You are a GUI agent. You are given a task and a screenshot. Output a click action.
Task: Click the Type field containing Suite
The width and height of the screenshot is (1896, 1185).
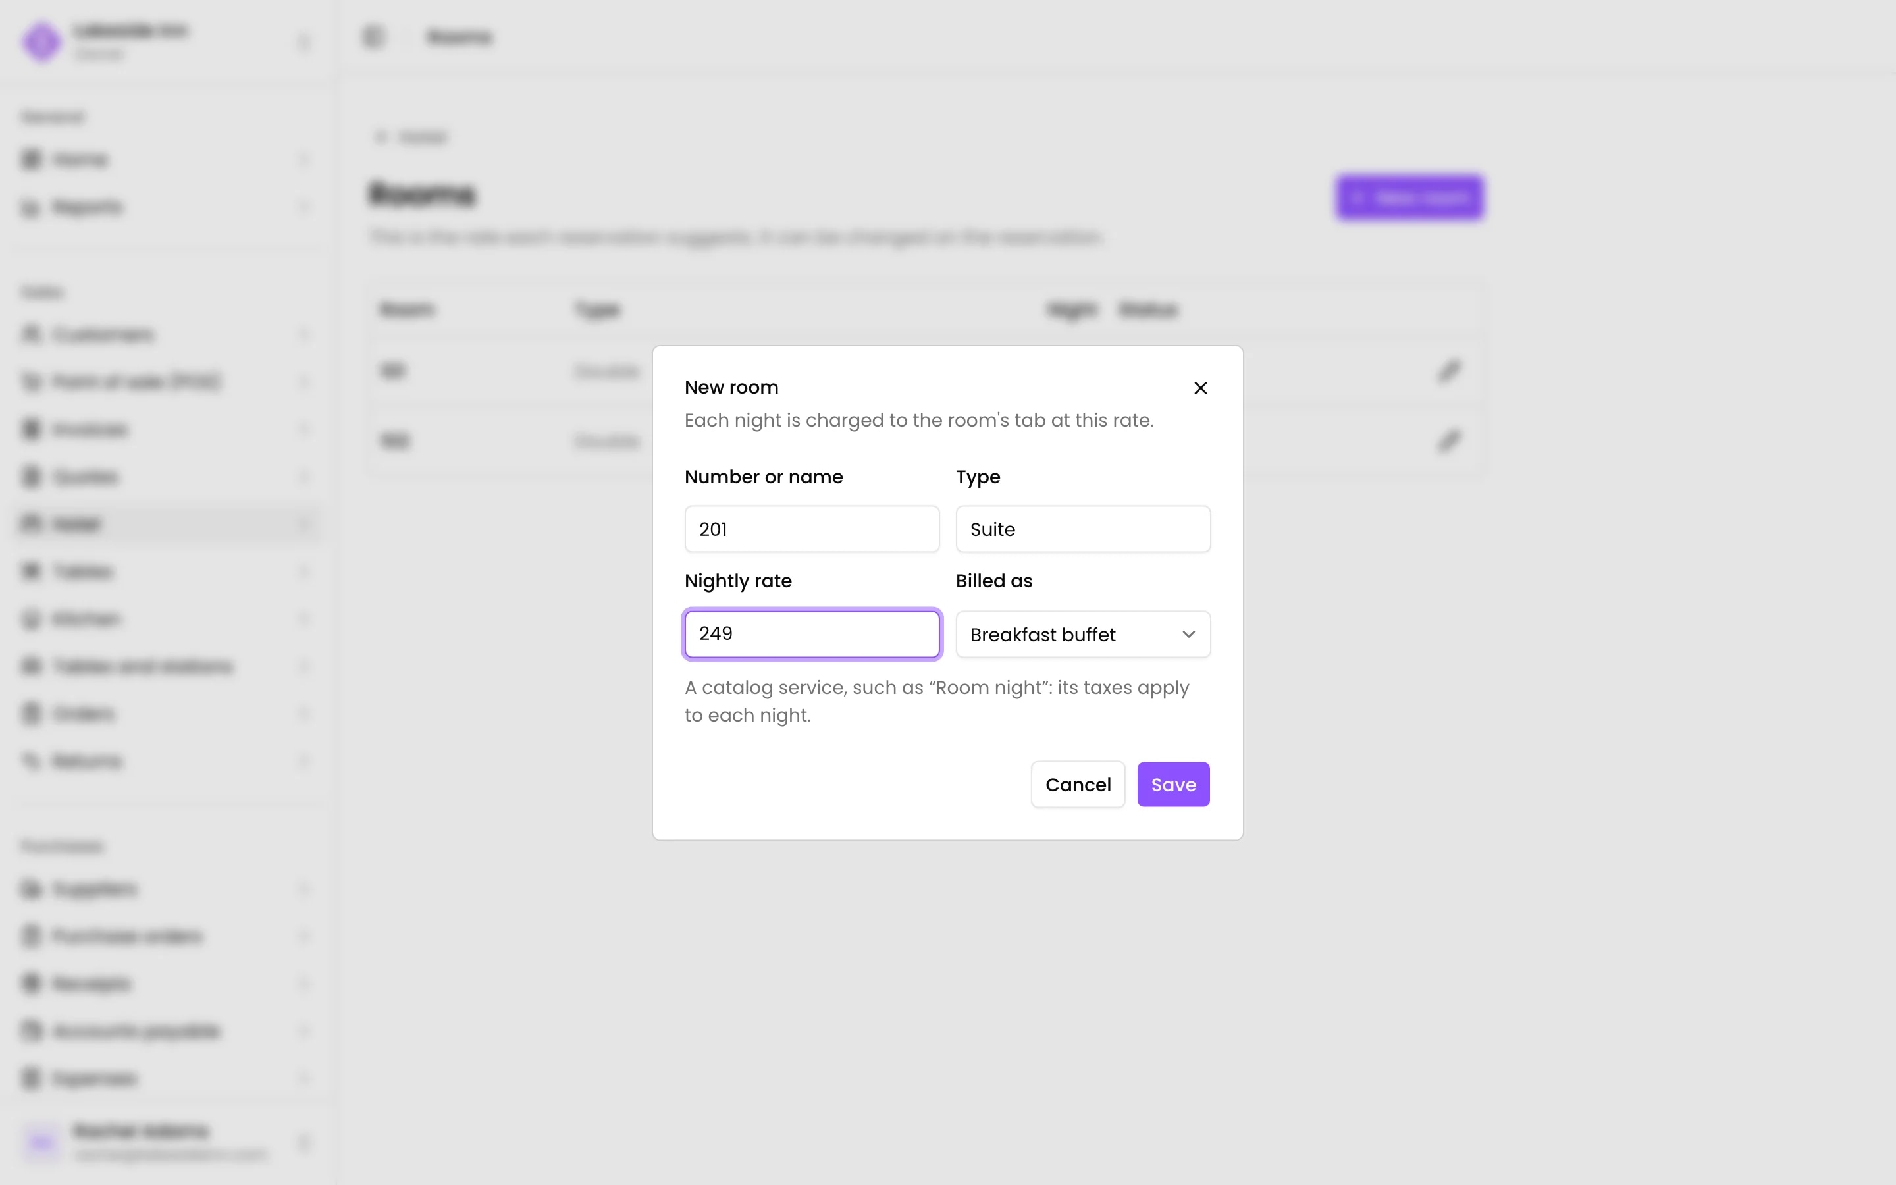pyautogui.click(x=1083, y=529)
